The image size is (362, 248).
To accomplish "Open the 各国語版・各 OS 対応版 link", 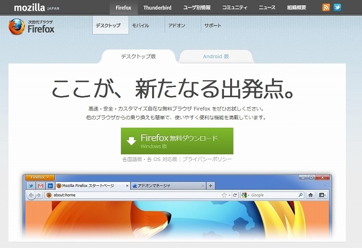I will point(149,160).
